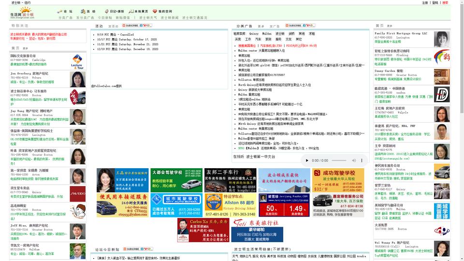
Task: Open 友邦二手车行 banner ad
Action: click(230, 180)
